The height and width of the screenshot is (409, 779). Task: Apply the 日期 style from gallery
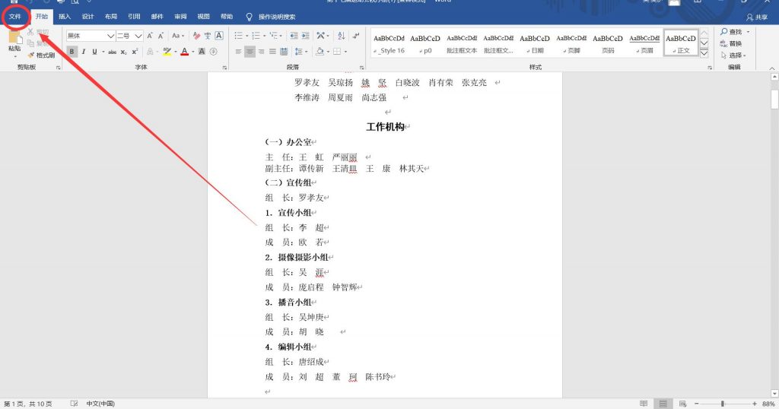pos(535,43)
